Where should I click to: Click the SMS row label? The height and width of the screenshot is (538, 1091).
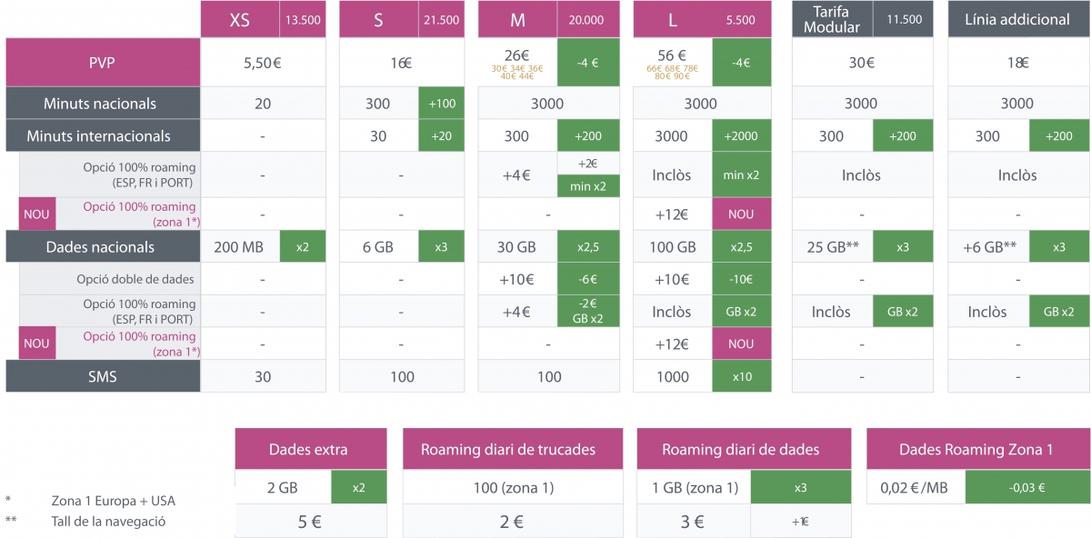[102, 376]
